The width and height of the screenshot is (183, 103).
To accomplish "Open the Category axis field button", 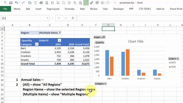I will (100, 84).
